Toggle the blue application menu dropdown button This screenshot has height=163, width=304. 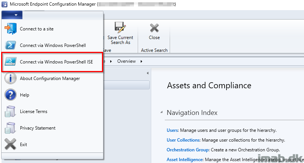[x=12, y=15]
